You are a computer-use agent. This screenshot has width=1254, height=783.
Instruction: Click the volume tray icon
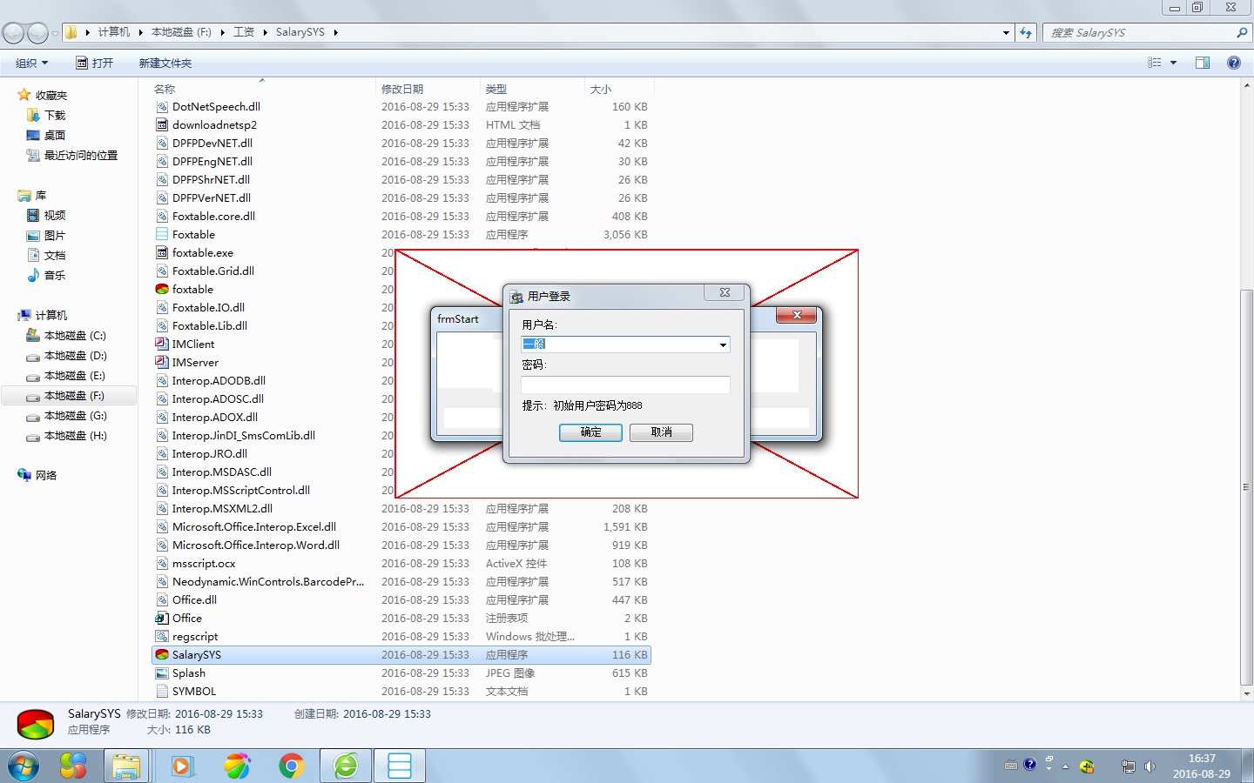pos(1150,766)
